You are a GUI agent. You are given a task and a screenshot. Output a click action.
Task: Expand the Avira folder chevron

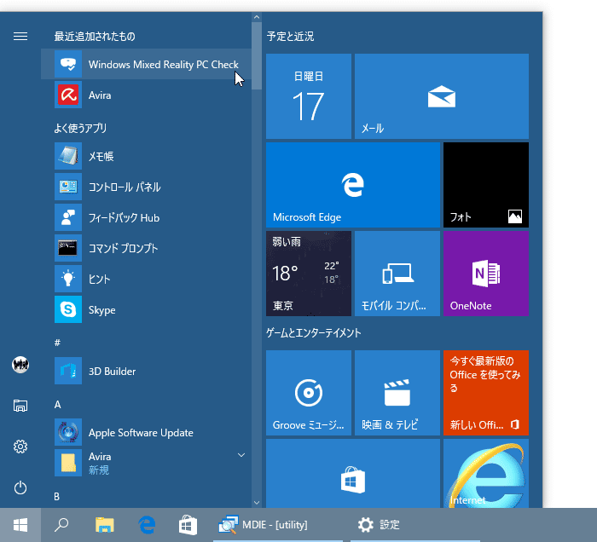(x=241, y=455)
